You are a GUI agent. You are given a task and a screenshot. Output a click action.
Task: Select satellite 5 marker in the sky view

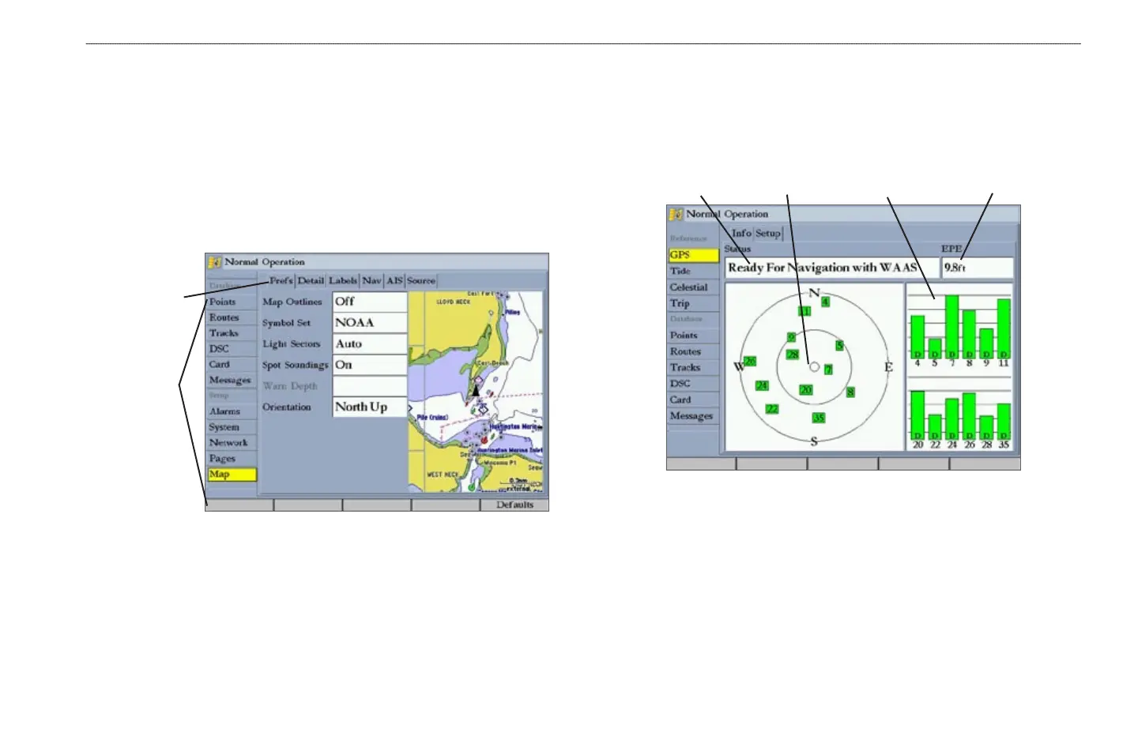coord(839,345)
